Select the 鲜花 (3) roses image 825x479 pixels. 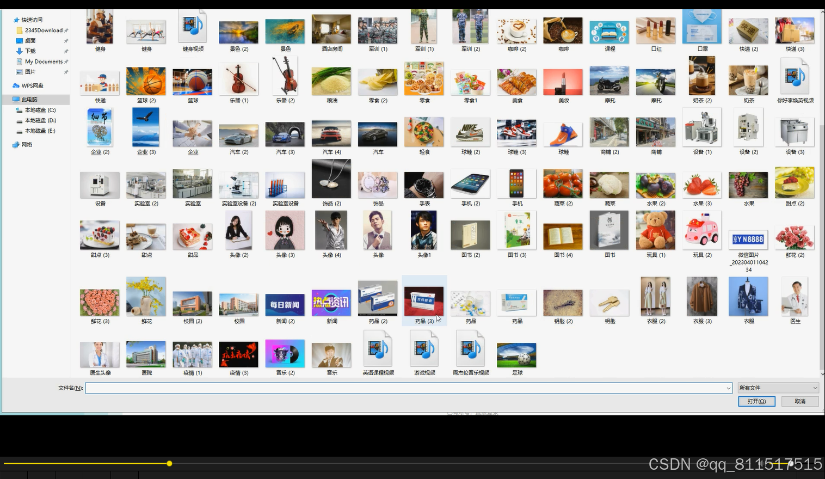click(x=100, y=303)
